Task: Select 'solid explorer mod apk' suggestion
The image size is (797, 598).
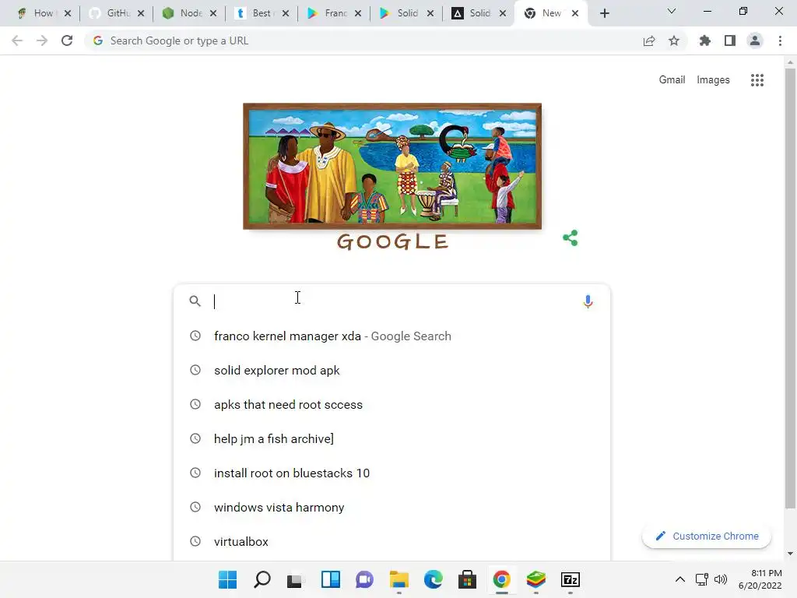Action: (x=391, y=370)
